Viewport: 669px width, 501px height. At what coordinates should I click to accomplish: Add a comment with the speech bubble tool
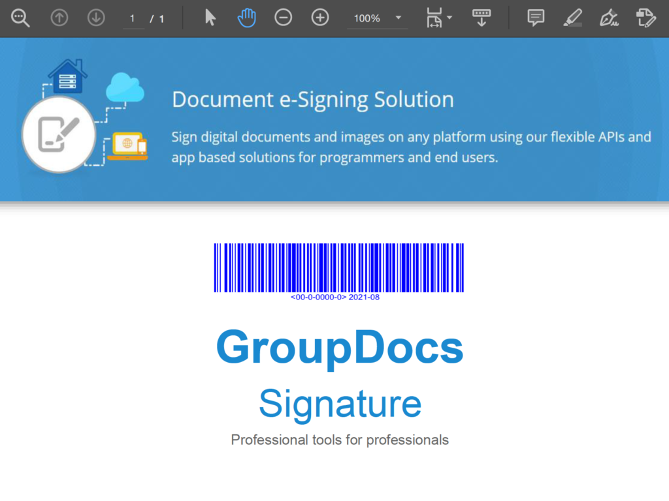pyautogui.click(x=536, y=18)
